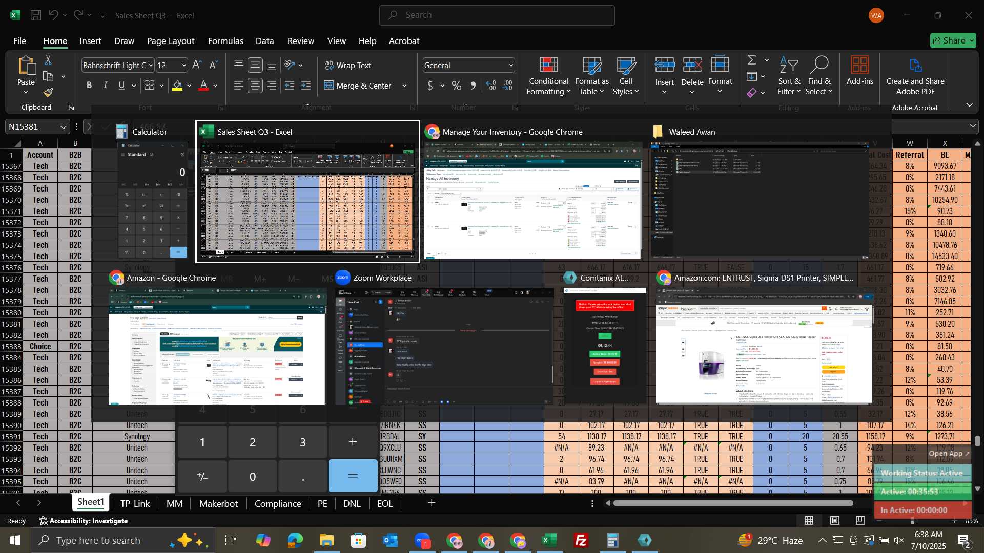Expand Conditional Formatting menu
The width and height of the screenshot is (984, 553).
pyautogui.click(x=549, y=76)
